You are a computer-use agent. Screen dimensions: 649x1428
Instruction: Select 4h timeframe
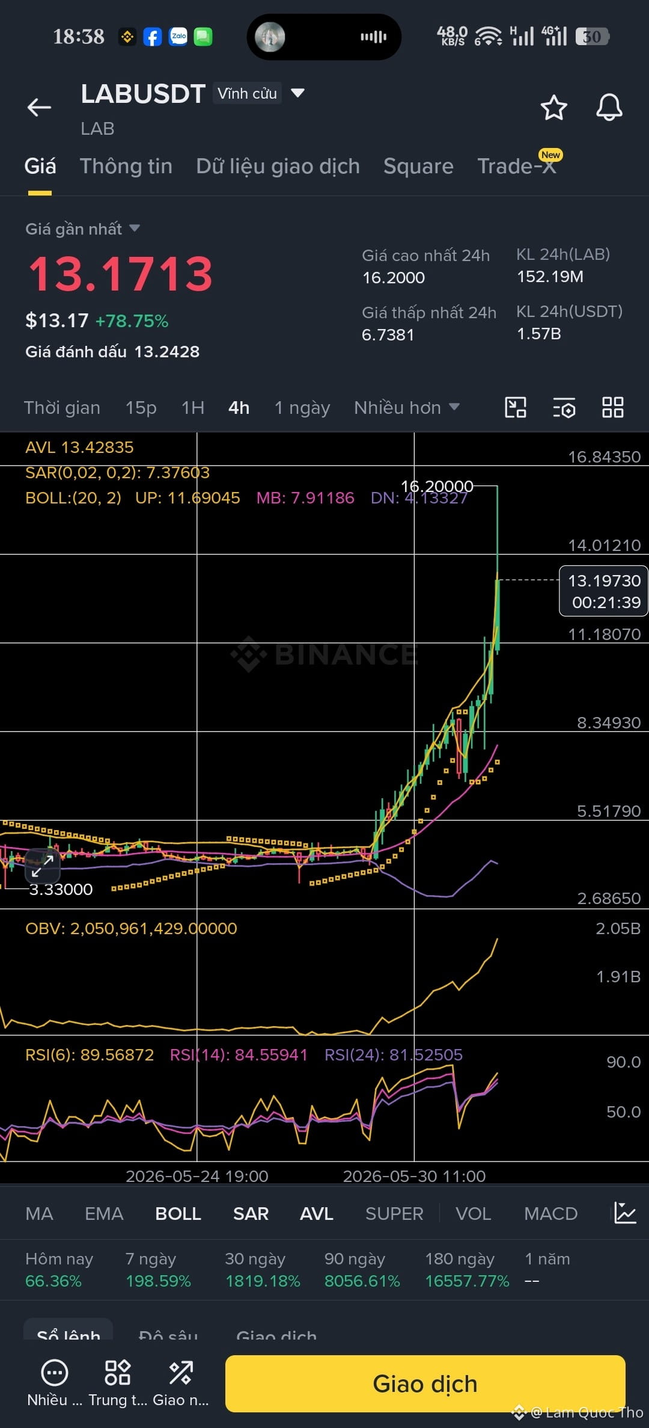click(x=239, y=407)
